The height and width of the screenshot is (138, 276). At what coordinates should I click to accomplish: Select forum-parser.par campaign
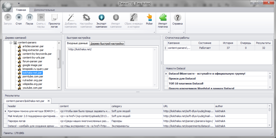click(32, 61)
